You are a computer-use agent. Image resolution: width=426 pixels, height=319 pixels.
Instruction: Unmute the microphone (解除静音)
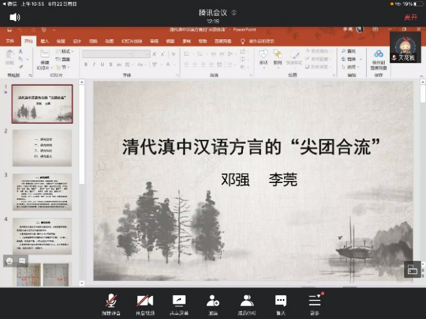[x=112, y=303]
